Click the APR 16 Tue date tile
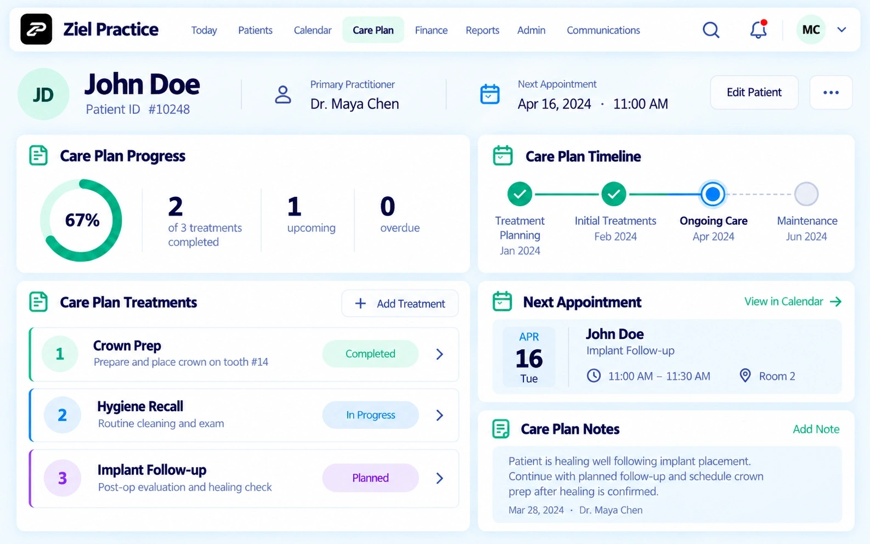 529,357
